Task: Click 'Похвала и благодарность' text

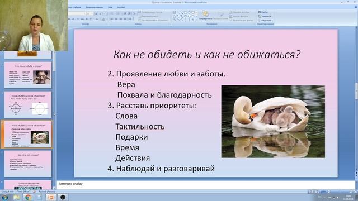Action: [164, 95]
